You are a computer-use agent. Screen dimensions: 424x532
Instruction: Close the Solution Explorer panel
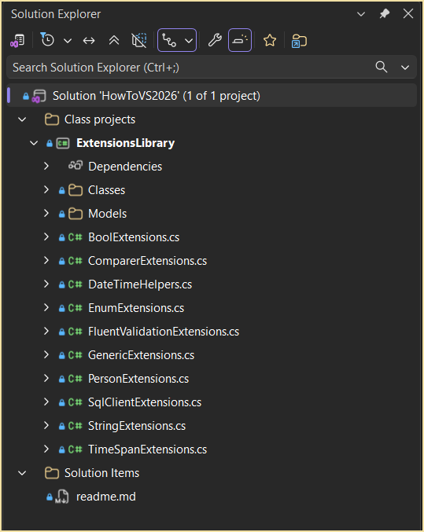tap(408, 13)
